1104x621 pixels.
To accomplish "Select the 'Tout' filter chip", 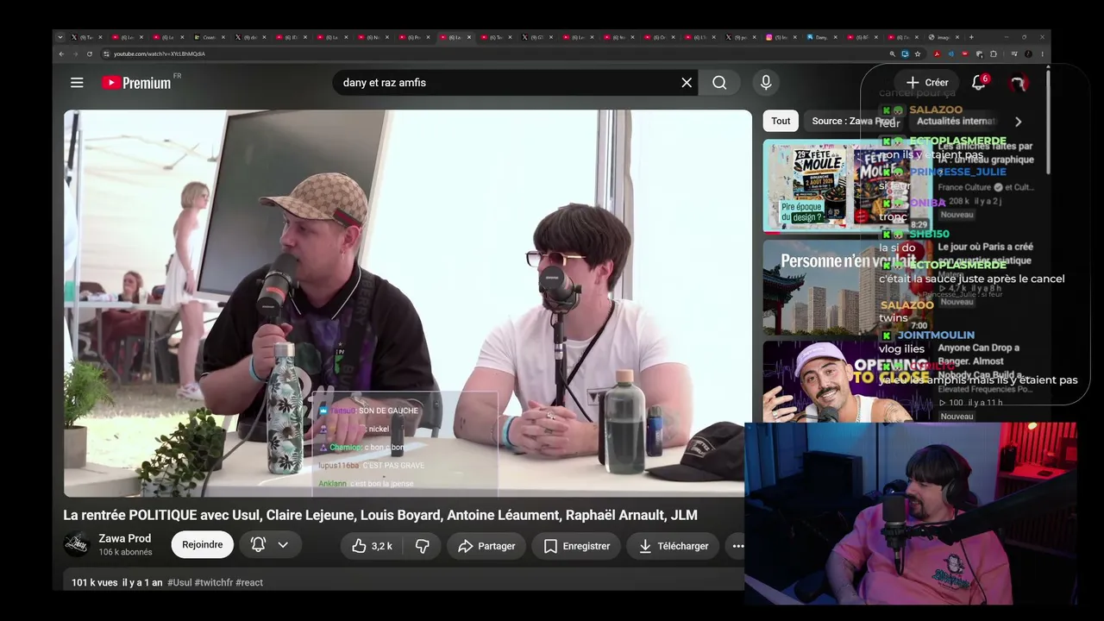I will (x=781, y=122).
